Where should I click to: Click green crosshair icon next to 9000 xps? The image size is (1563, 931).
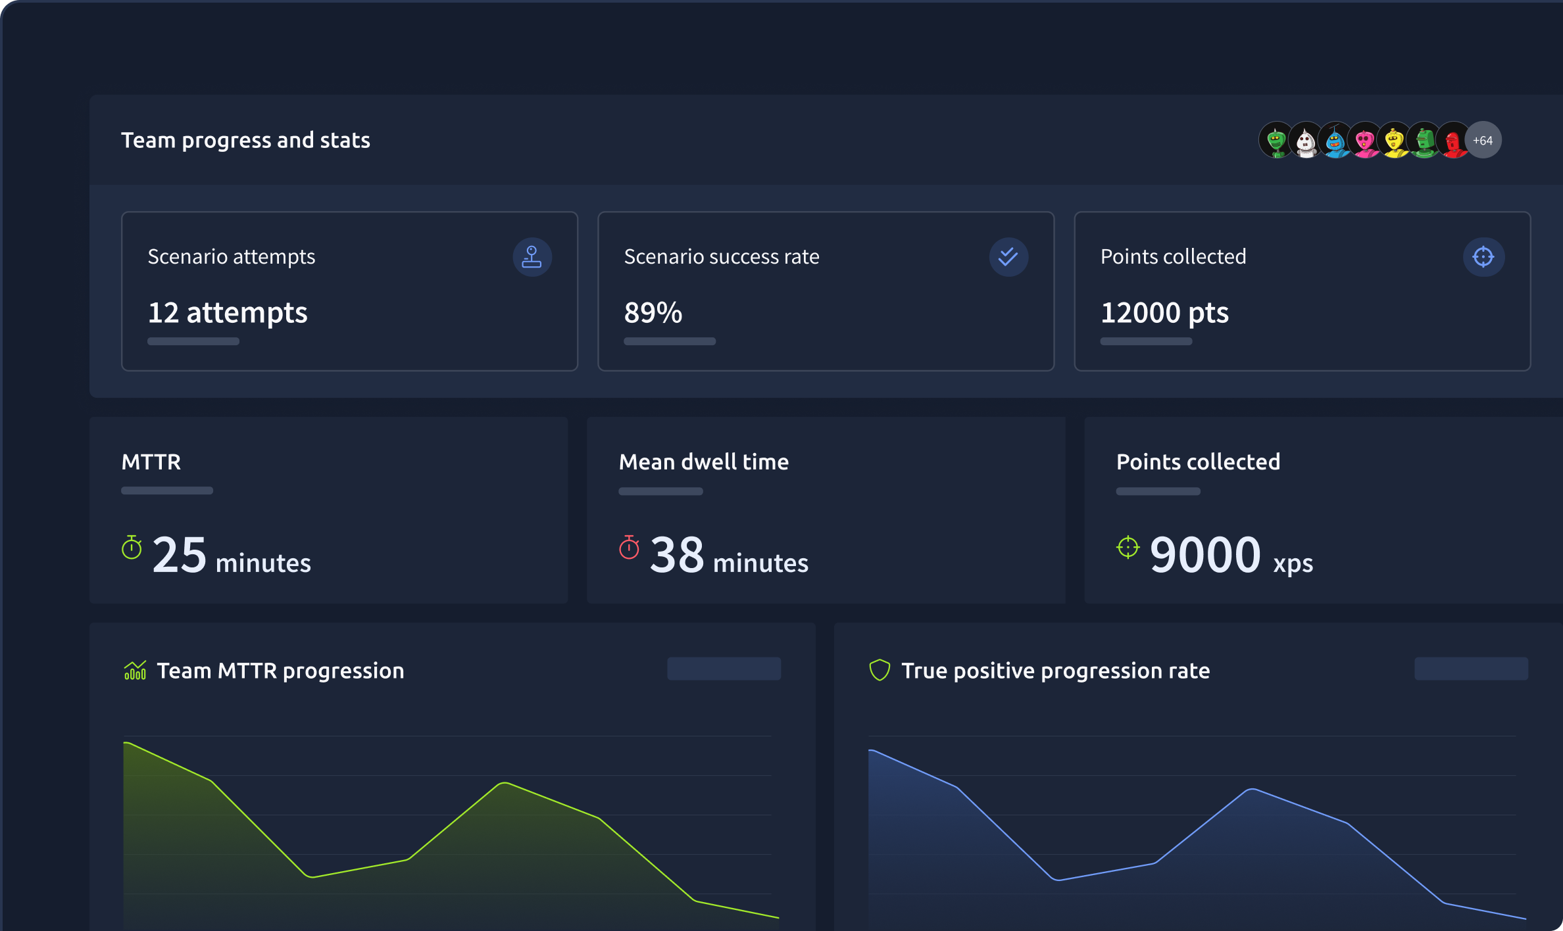(1128, 547)
